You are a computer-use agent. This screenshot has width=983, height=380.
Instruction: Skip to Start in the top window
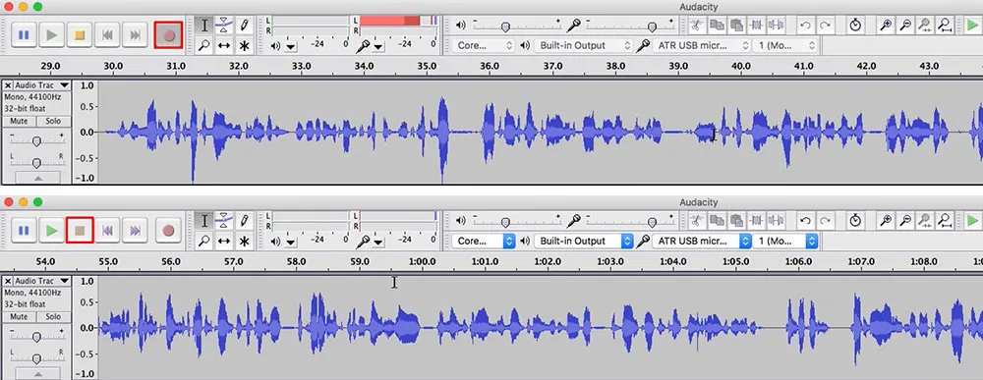[x=107, y=35]
